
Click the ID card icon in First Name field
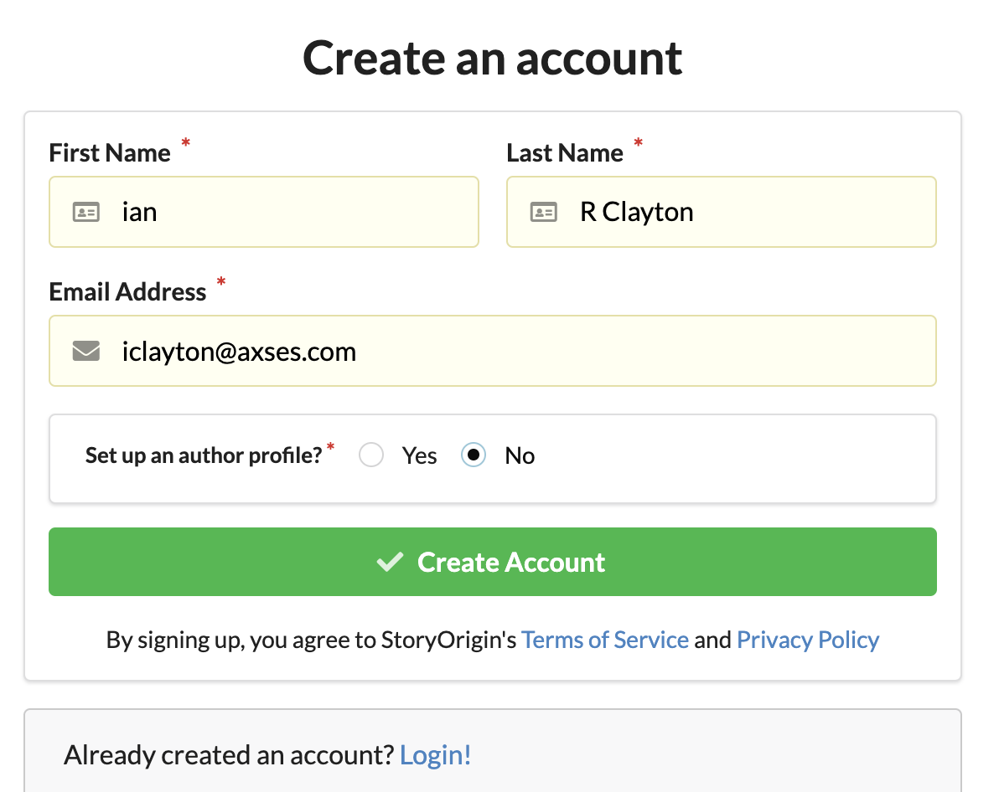tap(86, 212)
